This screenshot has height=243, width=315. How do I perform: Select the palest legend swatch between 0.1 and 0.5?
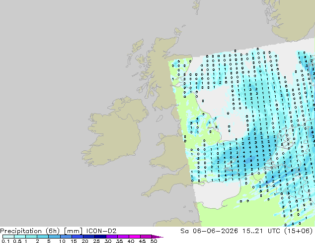tap(8, 237)
